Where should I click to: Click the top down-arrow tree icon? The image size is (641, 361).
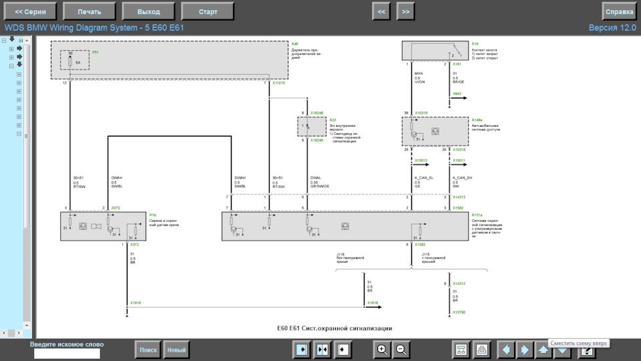click(x=12, y=39)
